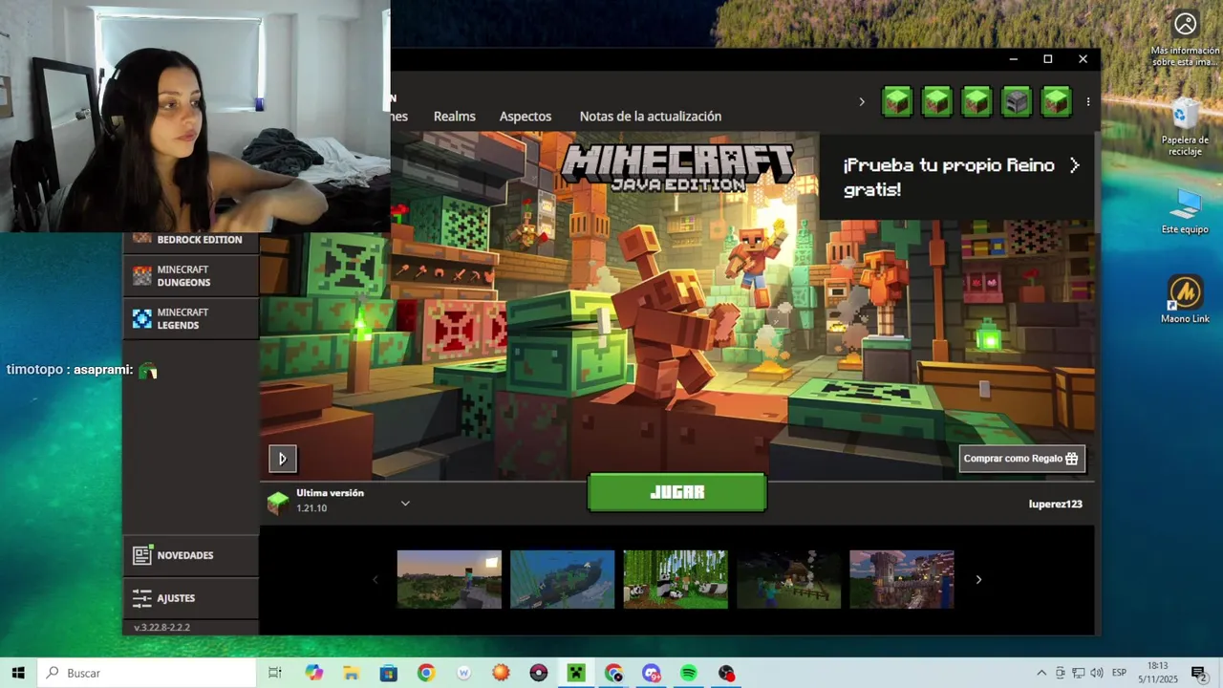Click the Ajustes sliders icon
The height and width of the screenshot is (688, 1223).
[x=142, y=598]
